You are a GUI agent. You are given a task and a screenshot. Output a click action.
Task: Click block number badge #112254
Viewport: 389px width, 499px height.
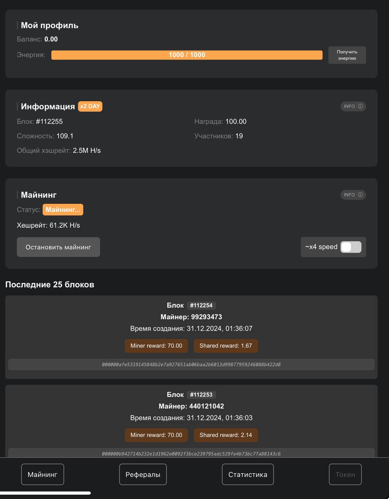(x=201, y=306)
